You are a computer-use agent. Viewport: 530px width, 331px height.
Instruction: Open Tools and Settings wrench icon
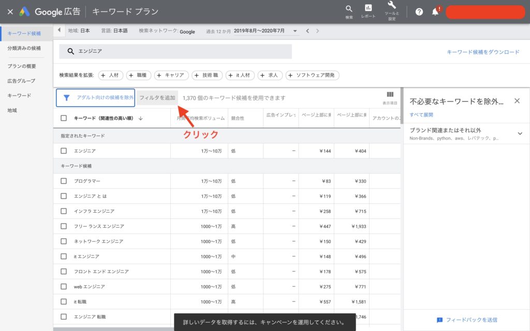(392, 5)
